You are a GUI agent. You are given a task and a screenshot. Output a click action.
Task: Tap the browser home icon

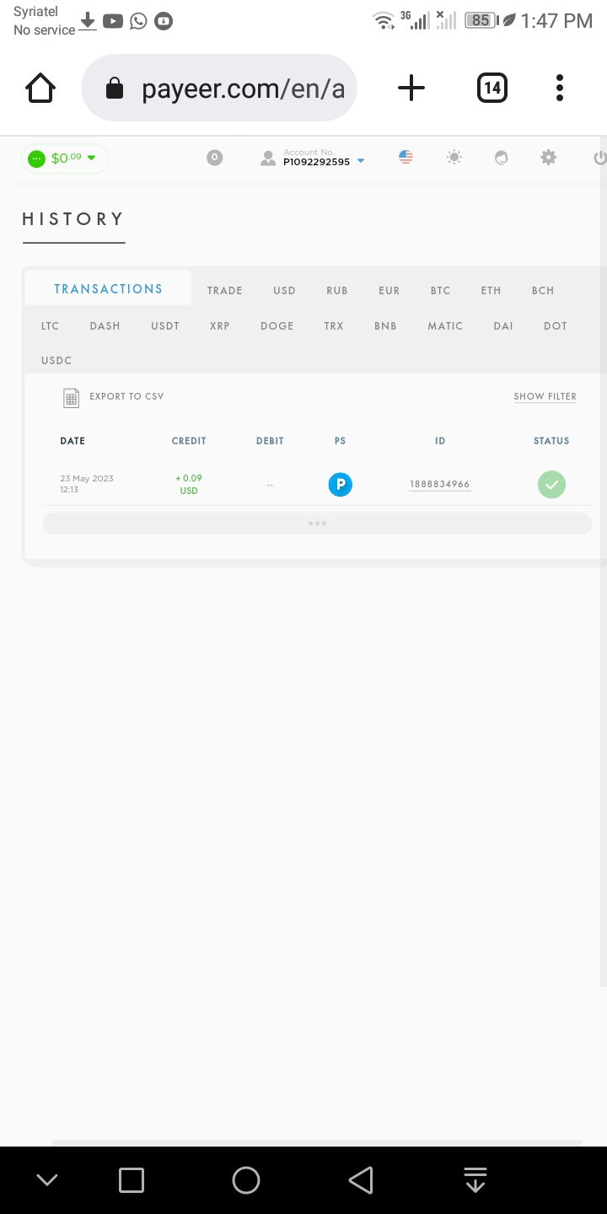(40, 88)
